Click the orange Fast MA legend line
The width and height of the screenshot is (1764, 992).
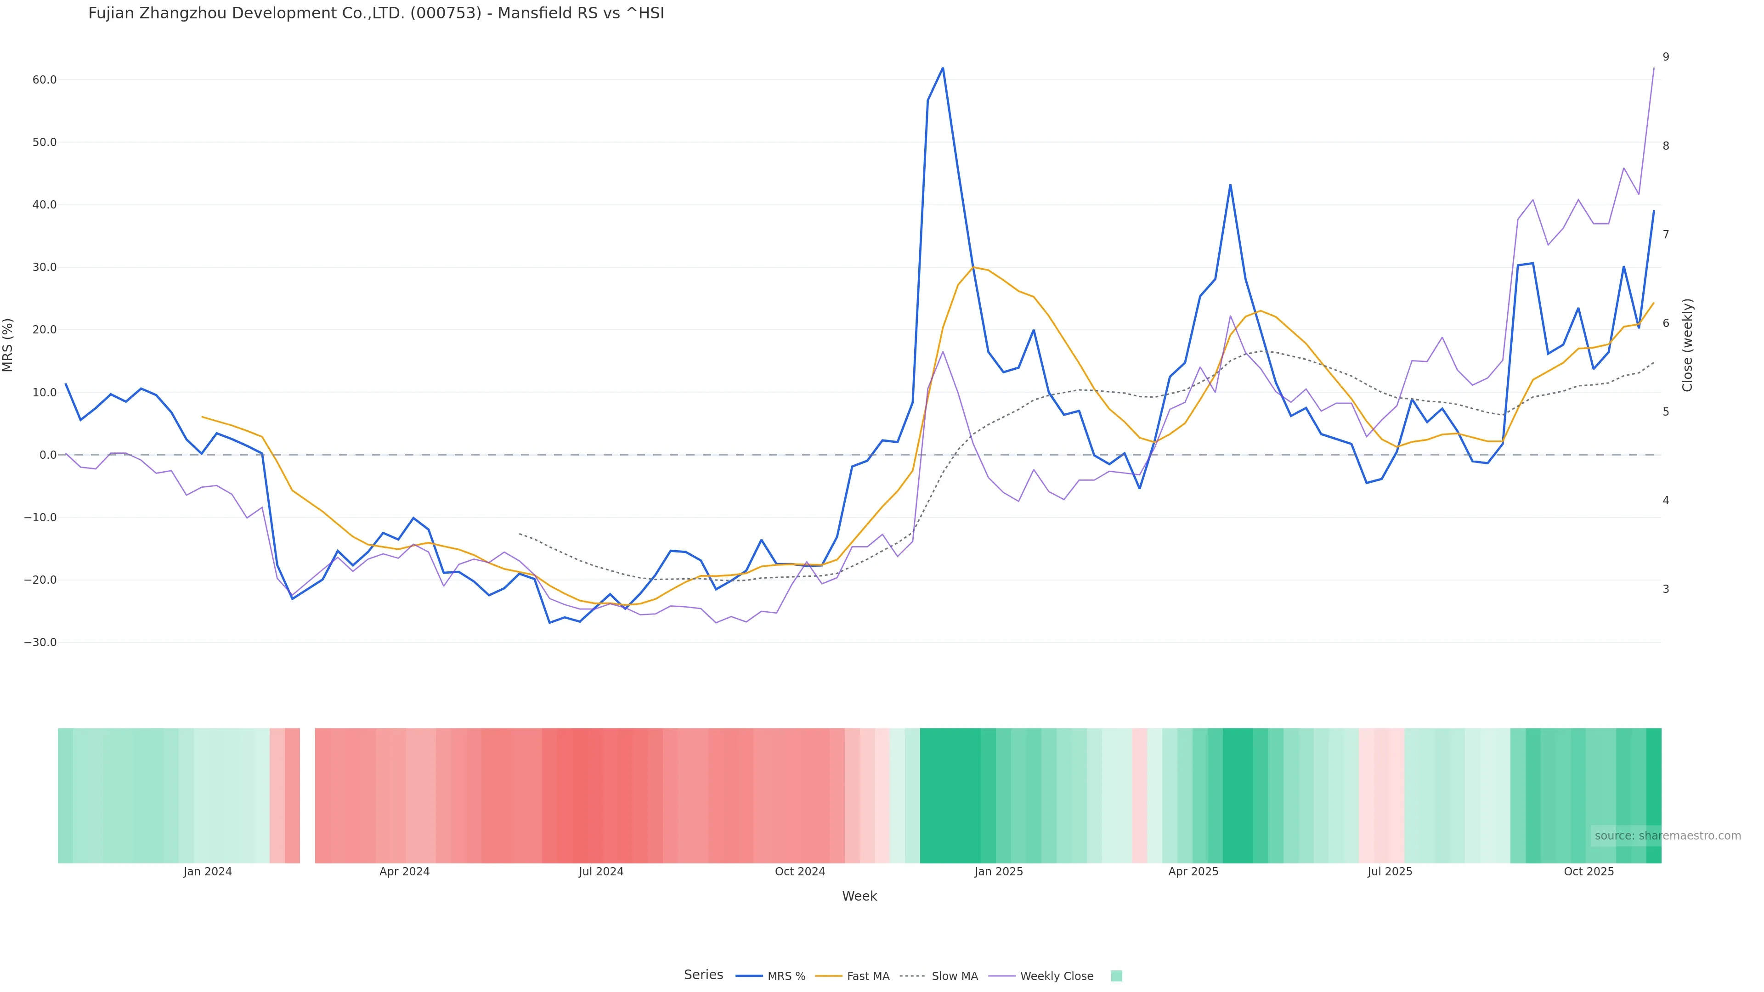(x=829, y=976)
